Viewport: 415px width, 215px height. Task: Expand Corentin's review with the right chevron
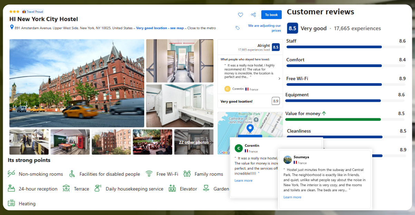279,78
